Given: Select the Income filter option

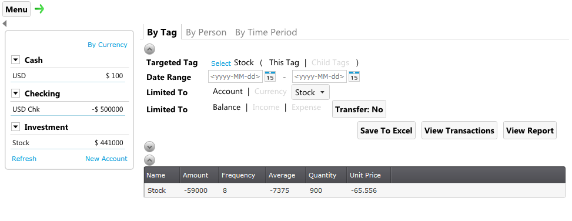Looking at the screenshot, I should click(x=266, y=107).
